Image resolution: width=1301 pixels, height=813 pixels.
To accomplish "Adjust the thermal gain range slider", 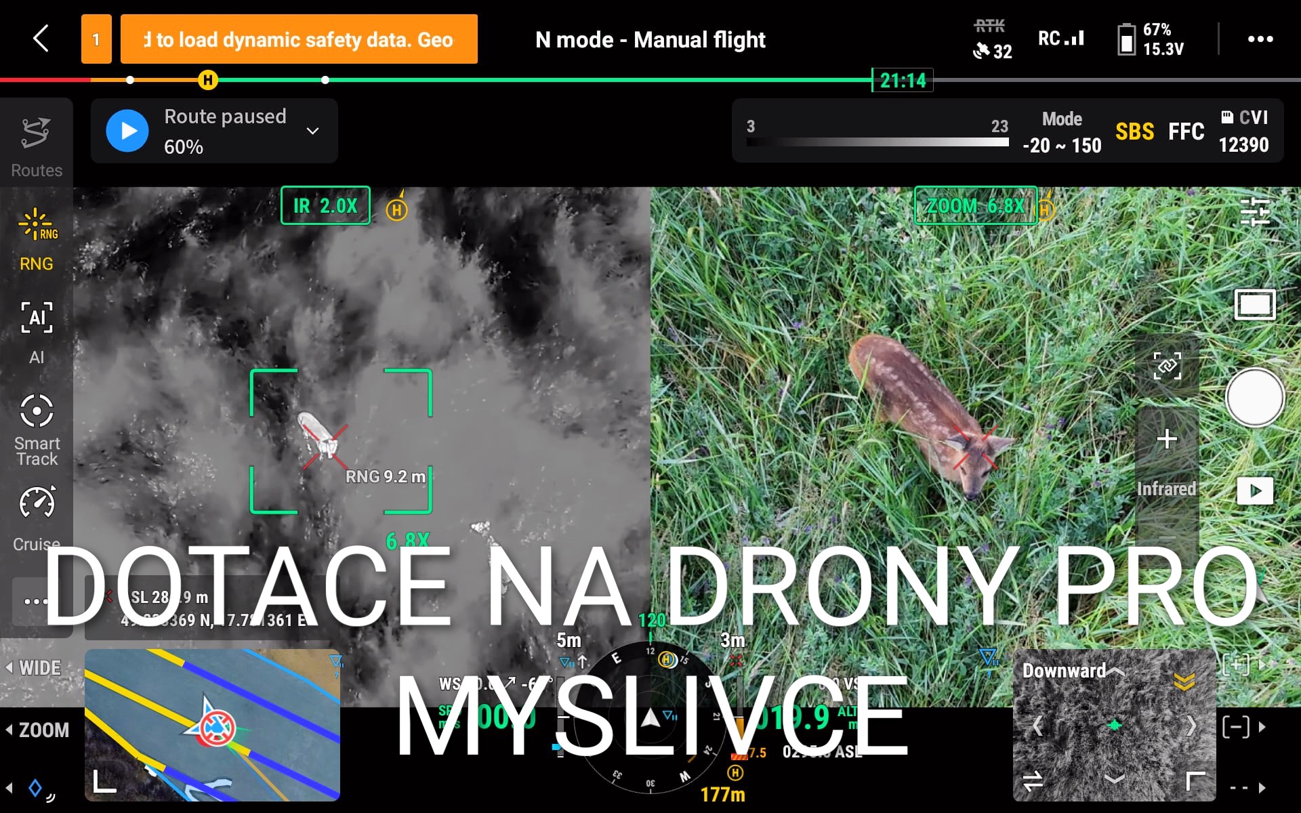I will (x=877, y=142).
